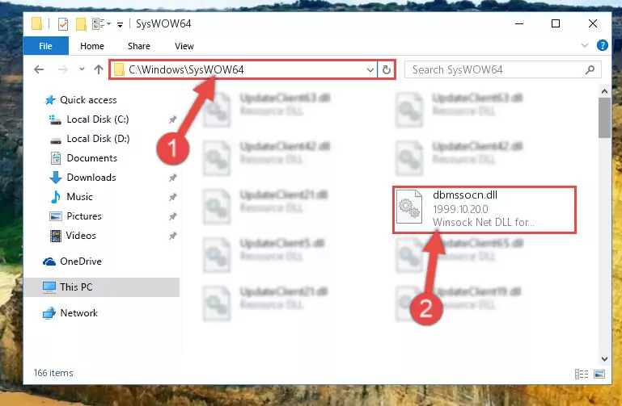Screen dimensions: 622x406
Task: Open Local Disk (D:) in sidebar
Action: pos(98,139)
